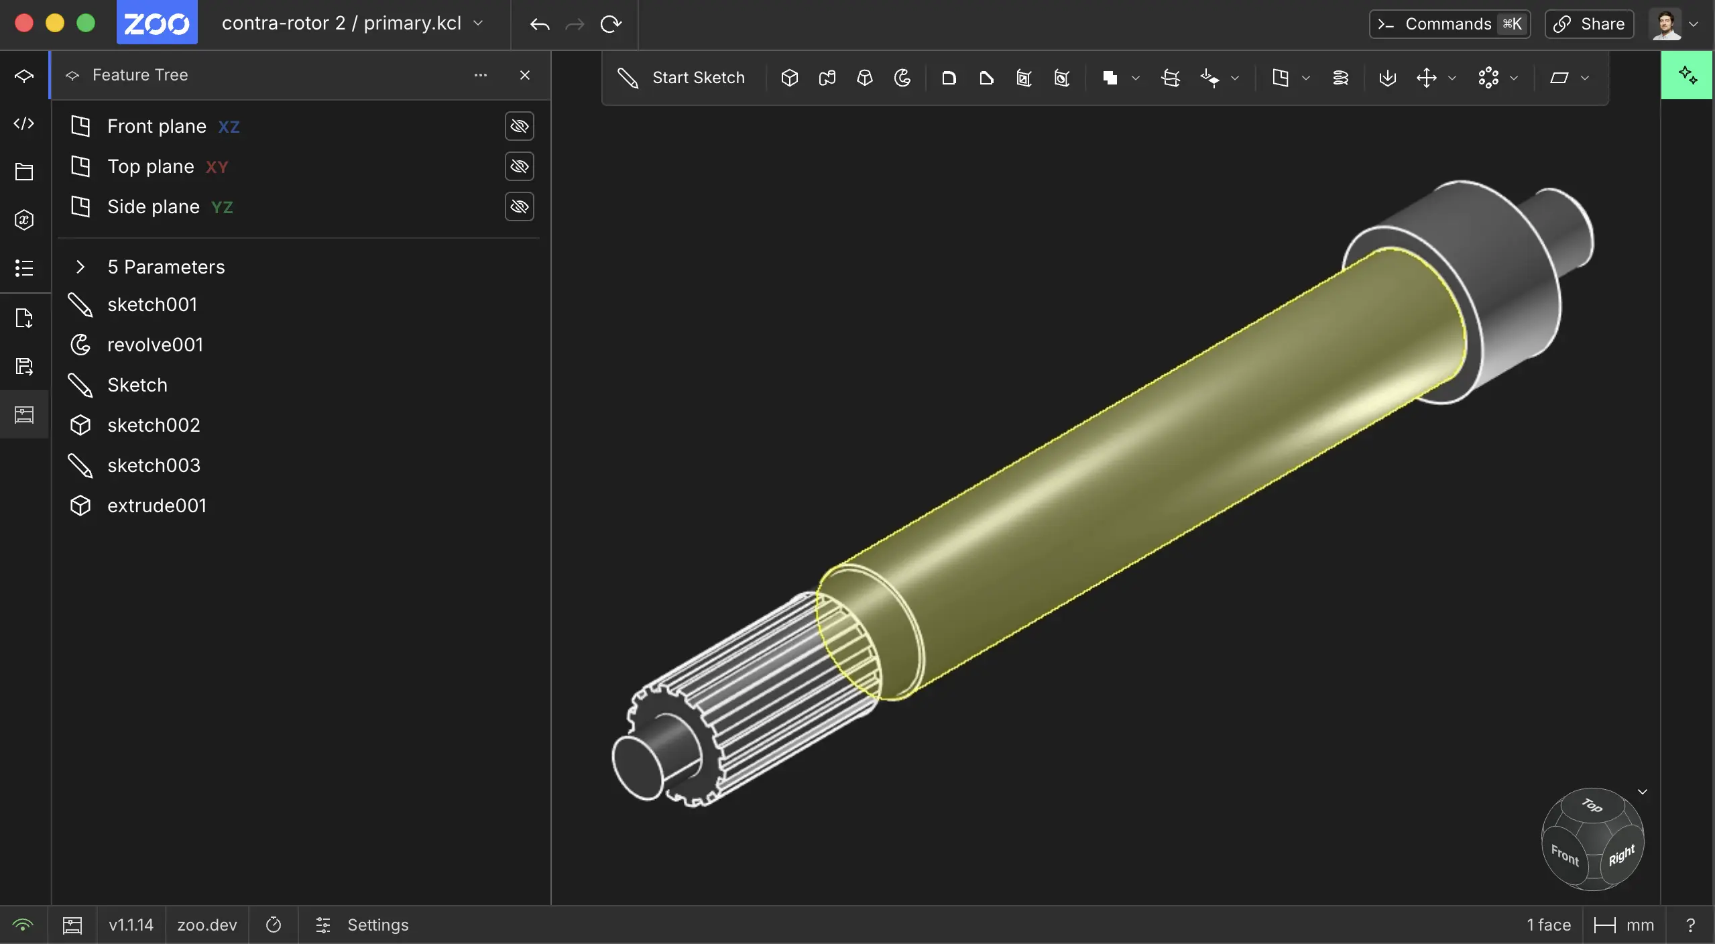1715x944 pixels.
Task: Select the Fillet tool
Action: 948,78
